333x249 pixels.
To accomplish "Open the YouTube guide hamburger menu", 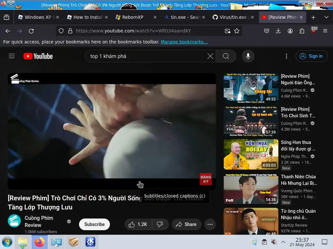I will click(x=12, y=56).
